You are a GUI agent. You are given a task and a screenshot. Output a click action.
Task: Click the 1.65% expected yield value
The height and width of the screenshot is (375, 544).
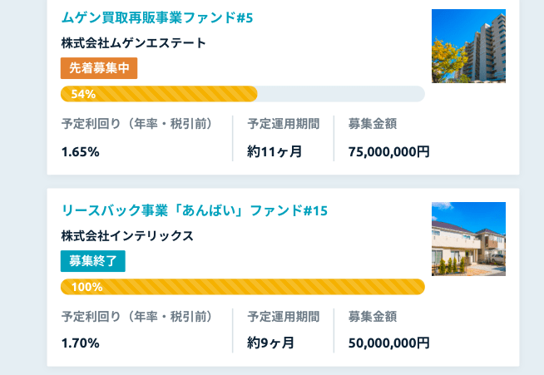(80, 152)
